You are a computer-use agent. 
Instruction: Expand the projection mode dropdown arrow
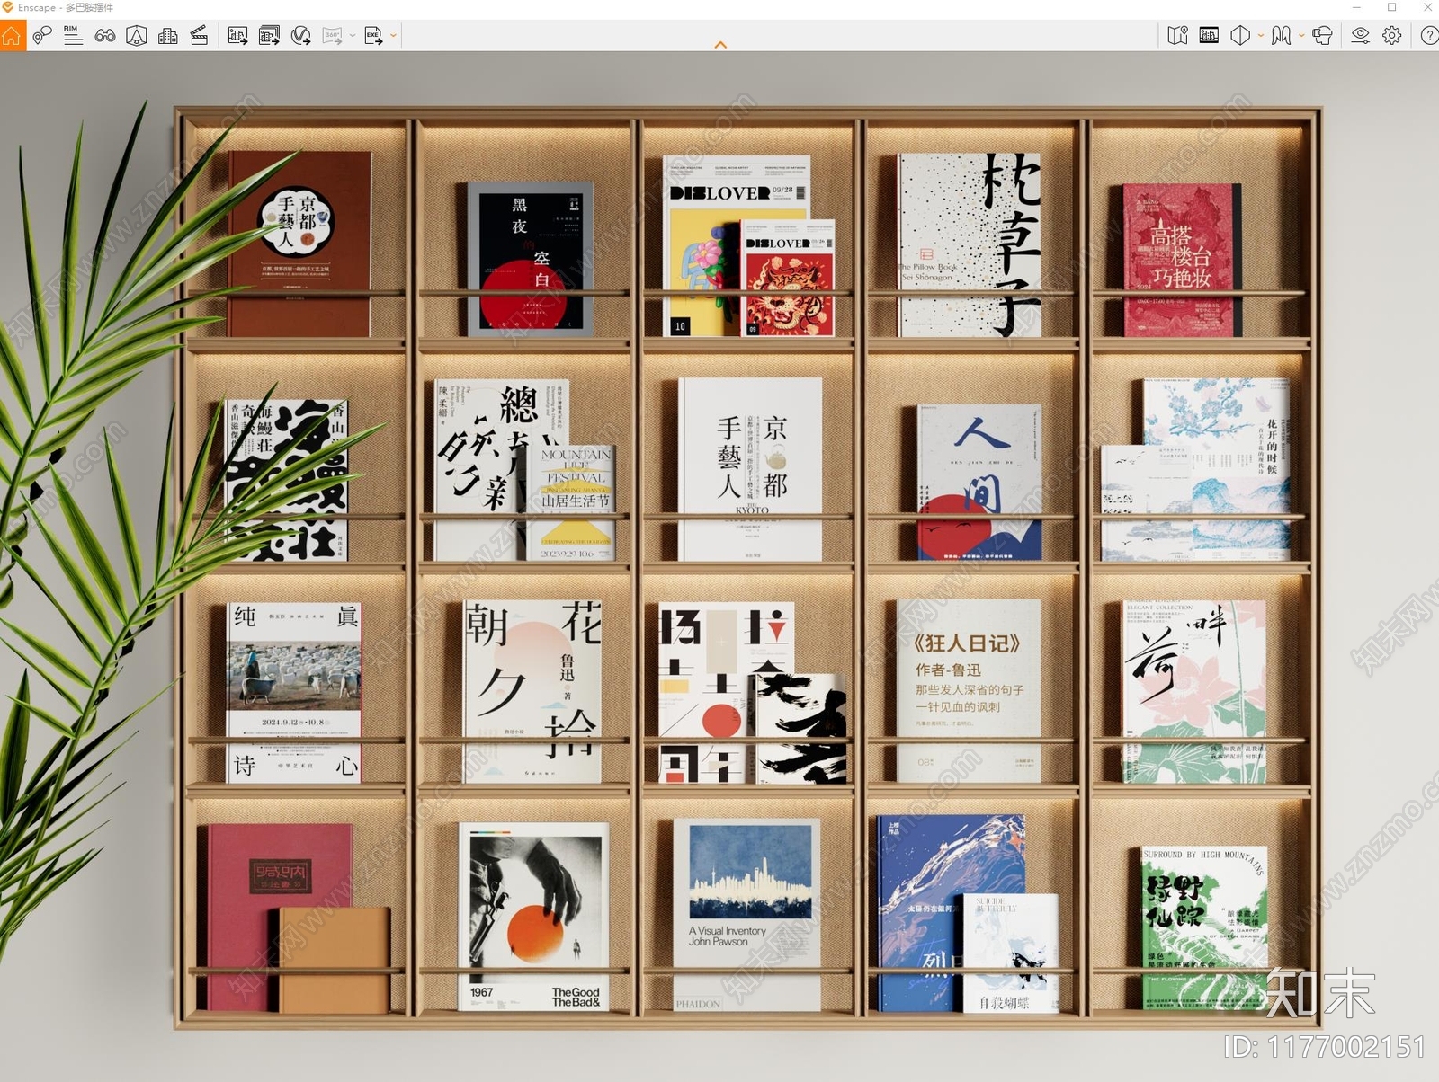pyautogui.click(x=1260, y=37)
